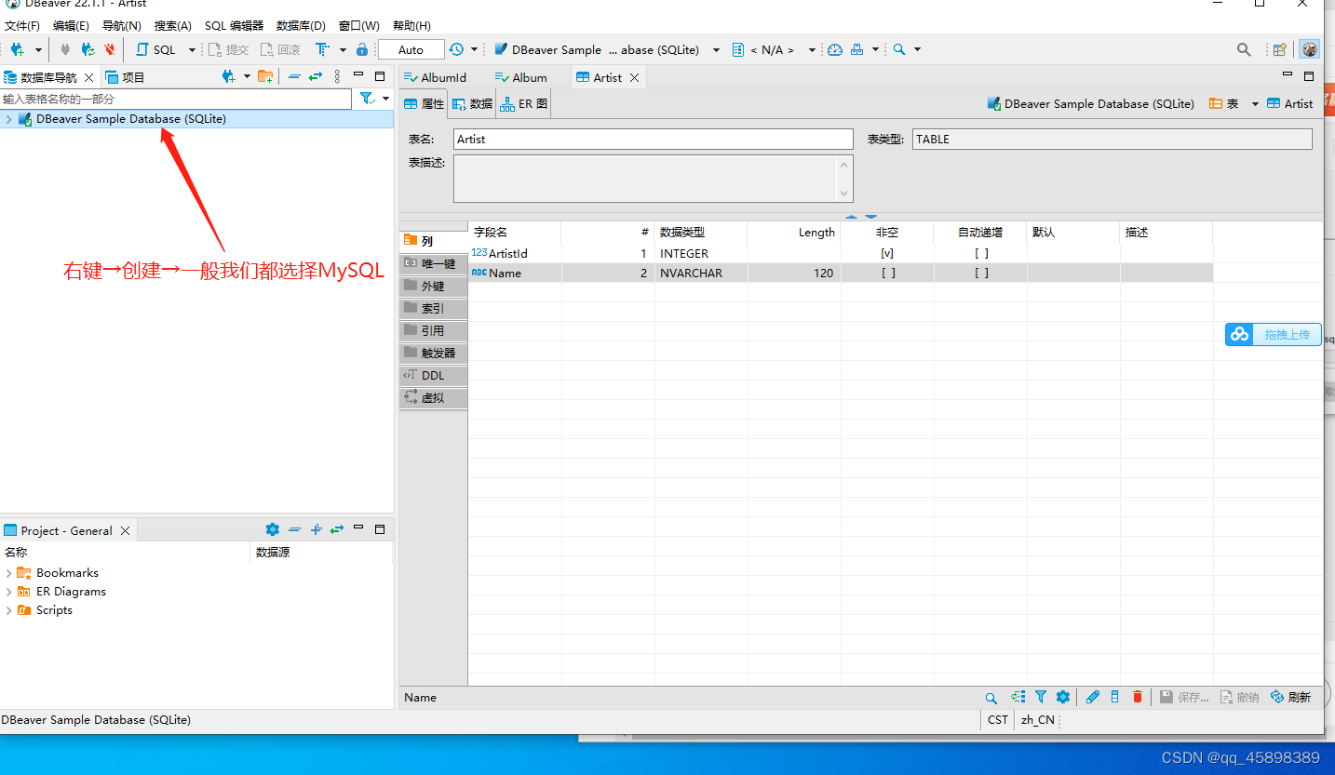Open the dashboard gauge icon
The image size is (1335, 775).
click(835, 49)
